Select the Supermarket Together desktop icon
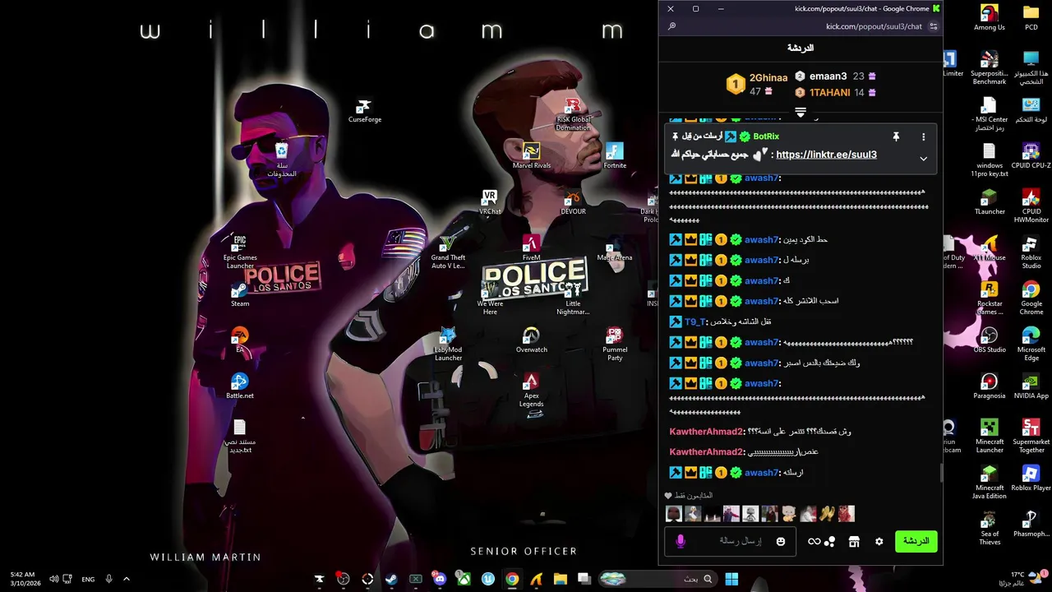Viewport: 1052px width, 592px height. [x=1031, y=437]
